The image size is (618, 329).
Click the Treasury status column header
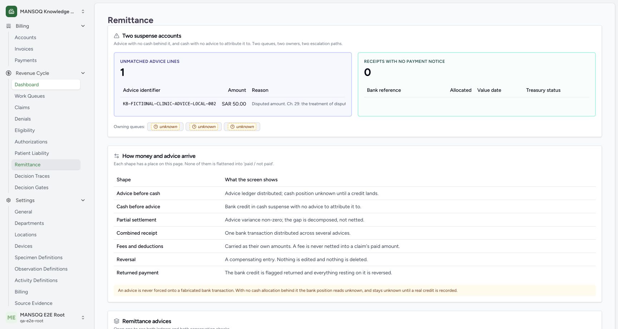click(x=543, y=90)
